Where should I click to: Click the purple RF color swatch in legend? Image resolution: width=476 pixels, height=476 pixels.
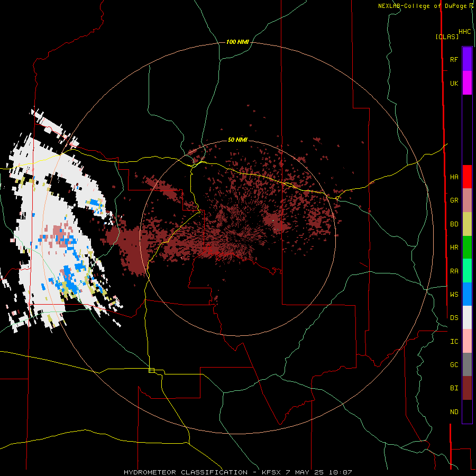click(467, 59)
